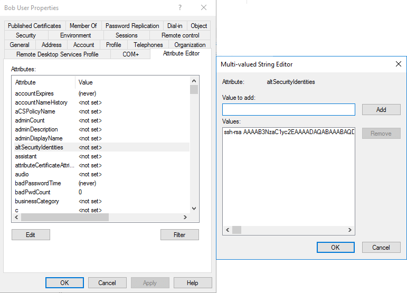Select the accountExpires attribute row
The height and width of the screenshot is (293, 407).
tap(101, 93)
